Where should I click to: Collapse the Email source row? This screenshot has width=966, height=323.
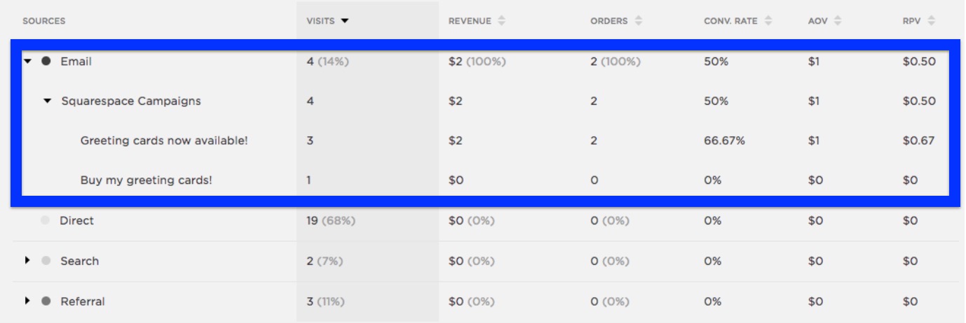[x=27, y=62]
